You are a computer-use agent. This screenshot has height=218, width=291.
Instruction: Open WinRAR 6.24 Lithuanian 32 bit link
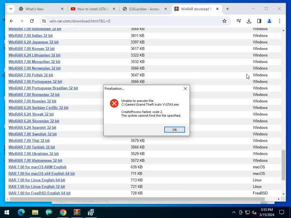pyautogui.click(x=34, y=55)
